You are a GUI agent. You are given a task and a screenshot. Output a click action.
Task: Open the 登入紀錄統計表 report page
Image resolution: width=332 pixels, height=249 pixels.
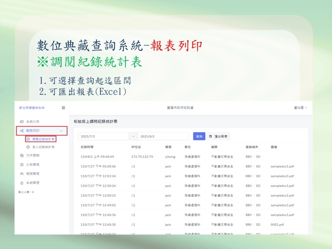(x=43, y=147)
